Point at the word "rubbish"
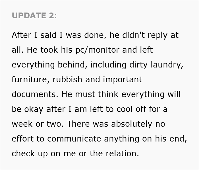The image size is (199, 170). click(x=63, y=79)
